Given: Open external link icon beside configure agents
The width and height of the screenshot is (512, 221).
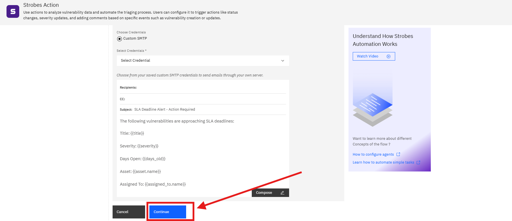Looking at the screenshot, I should (x=398, y=154).
